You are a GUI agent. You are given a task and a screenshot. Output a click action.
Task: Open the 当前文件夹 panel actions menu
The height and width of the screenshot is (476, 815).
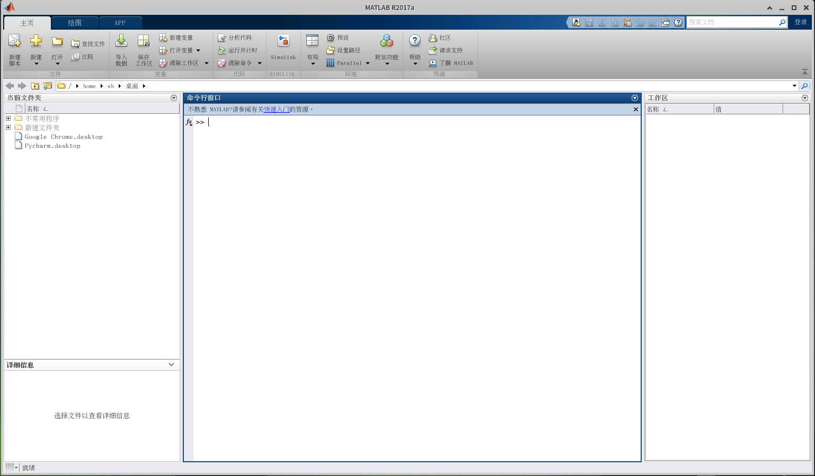(174, 98)
